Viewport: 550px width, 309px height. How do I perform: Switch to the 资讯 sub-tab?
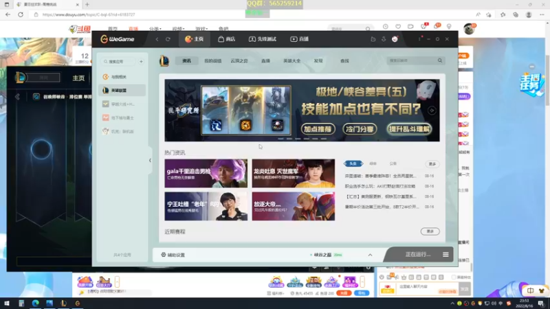pos(186,61)
